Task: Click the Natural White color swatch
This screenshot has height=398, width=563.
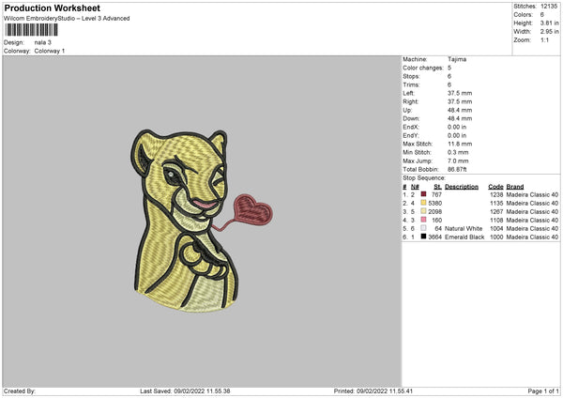Action: pyautogui.click(x=423, y=228)
